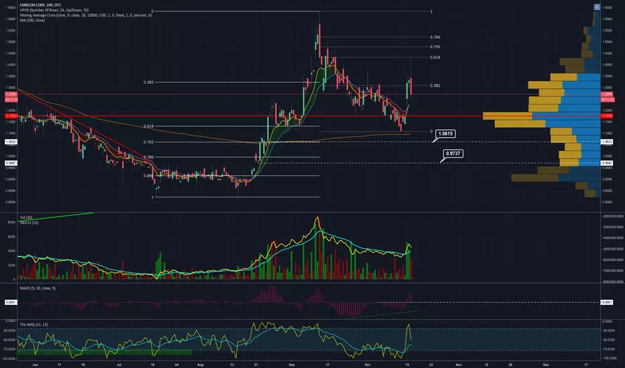625x368 pixels.
Task: Click the longest yellow volume profile bar
Action: pos(508,116)
